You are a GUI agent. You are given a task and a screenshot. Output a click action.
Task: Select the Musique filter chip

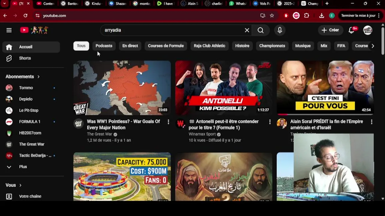(x=303, y=46)
